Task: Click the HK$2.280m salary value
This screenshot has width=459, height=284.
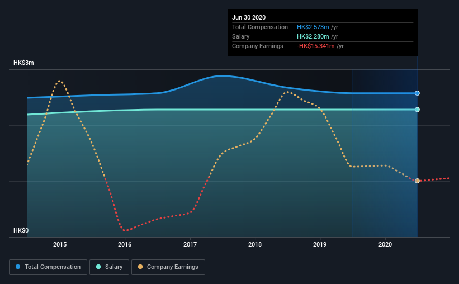Action: 313,36
